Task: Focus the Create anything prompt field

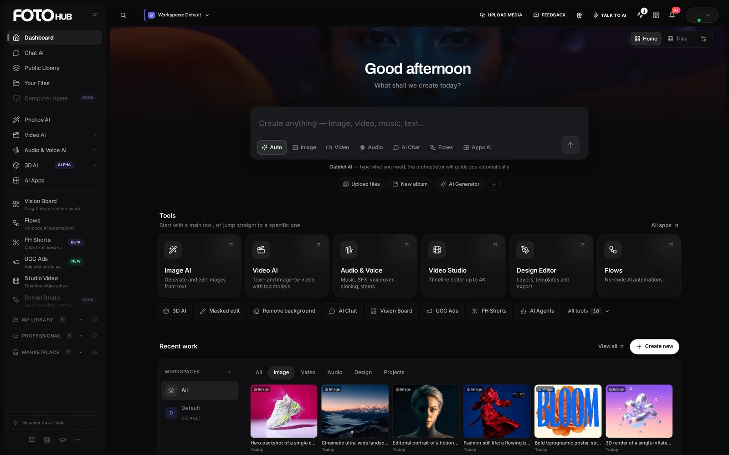Action: click(419, 123)
